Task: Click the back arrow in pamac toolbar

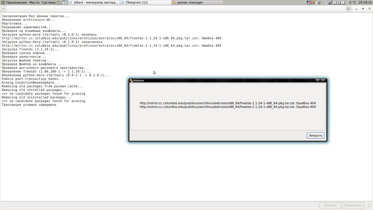Action: [3, 9]
